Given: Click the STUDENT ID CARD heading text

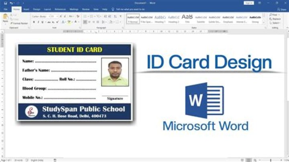Looking at the screenshot, I should click(75, 50).
